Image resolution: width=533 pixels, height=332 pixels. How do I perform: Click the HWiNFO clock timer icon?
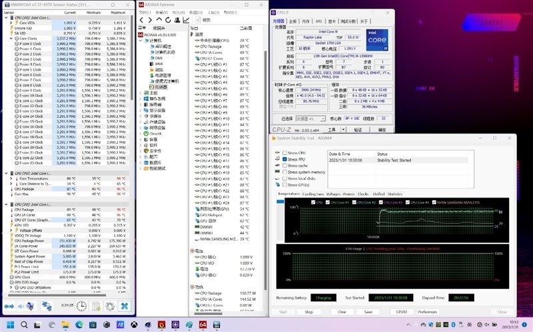pyautogui.click(x=81, y=305)
